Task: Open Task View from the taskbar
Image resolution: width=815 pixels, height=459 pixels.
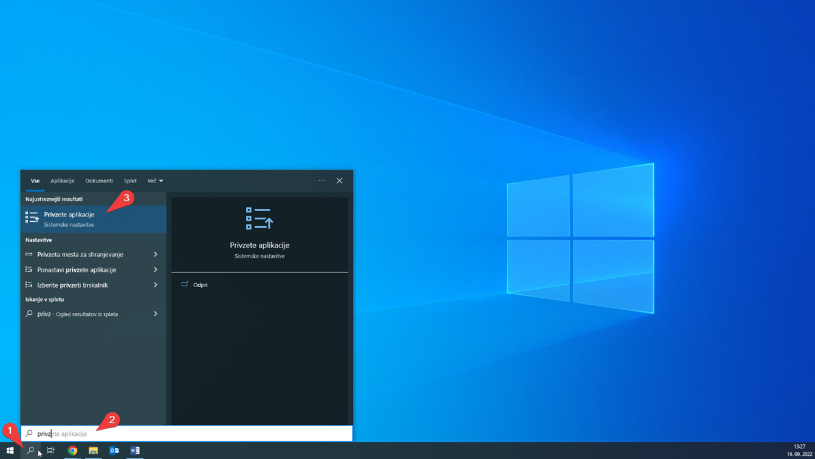Action: (x=51, y=451)
